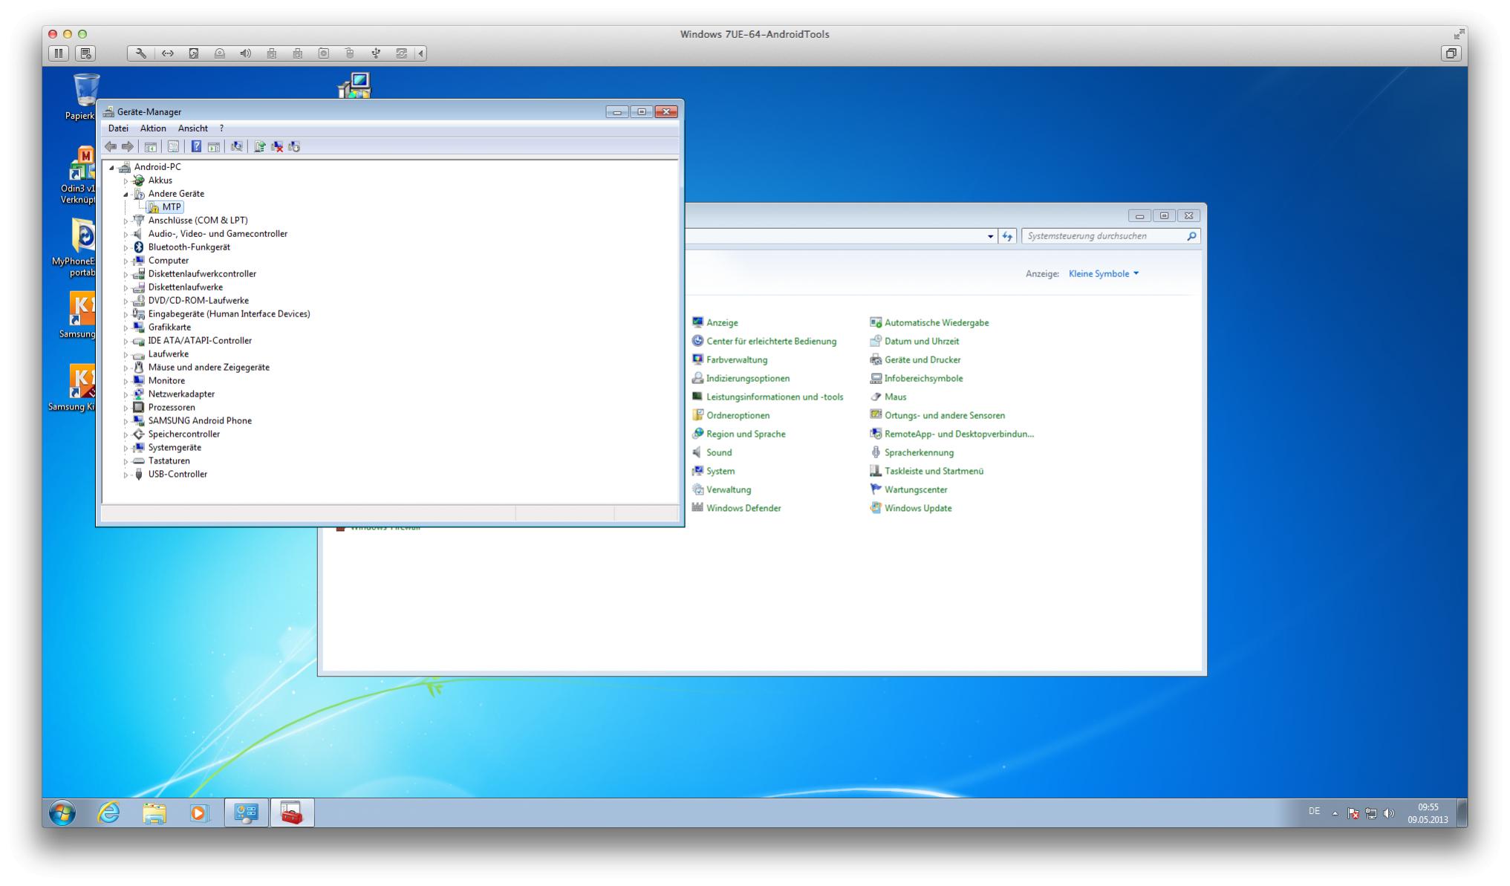Screen dimensions: 1510x886
Task: Click the uninstall device toolbar icon
Action: coord(277,146)
